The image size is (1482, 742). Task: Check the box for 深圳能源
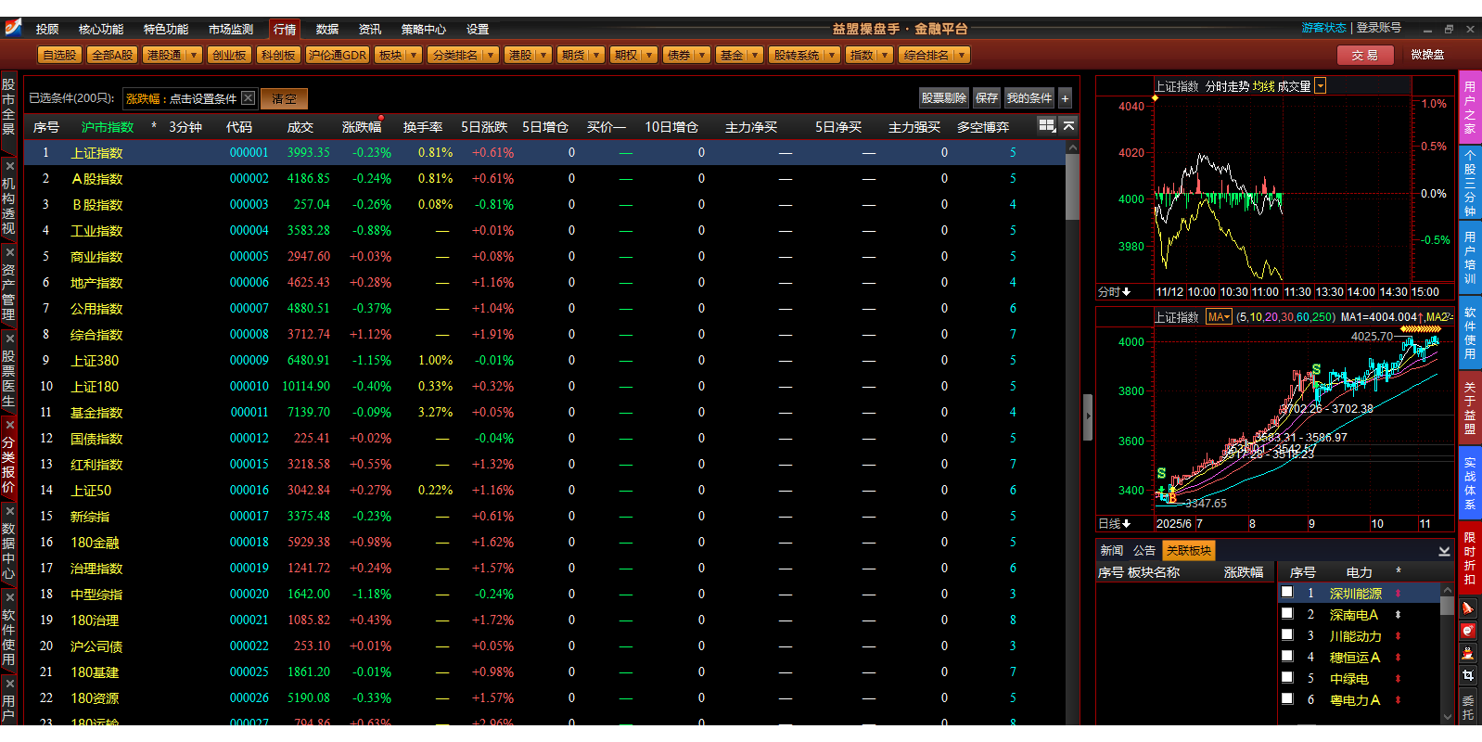[x=1287, y=592]
